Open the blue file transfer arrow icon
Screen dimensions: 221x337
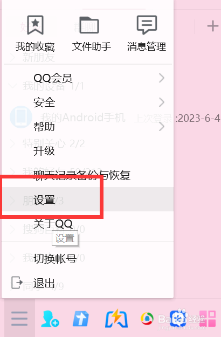click(81, 319)
